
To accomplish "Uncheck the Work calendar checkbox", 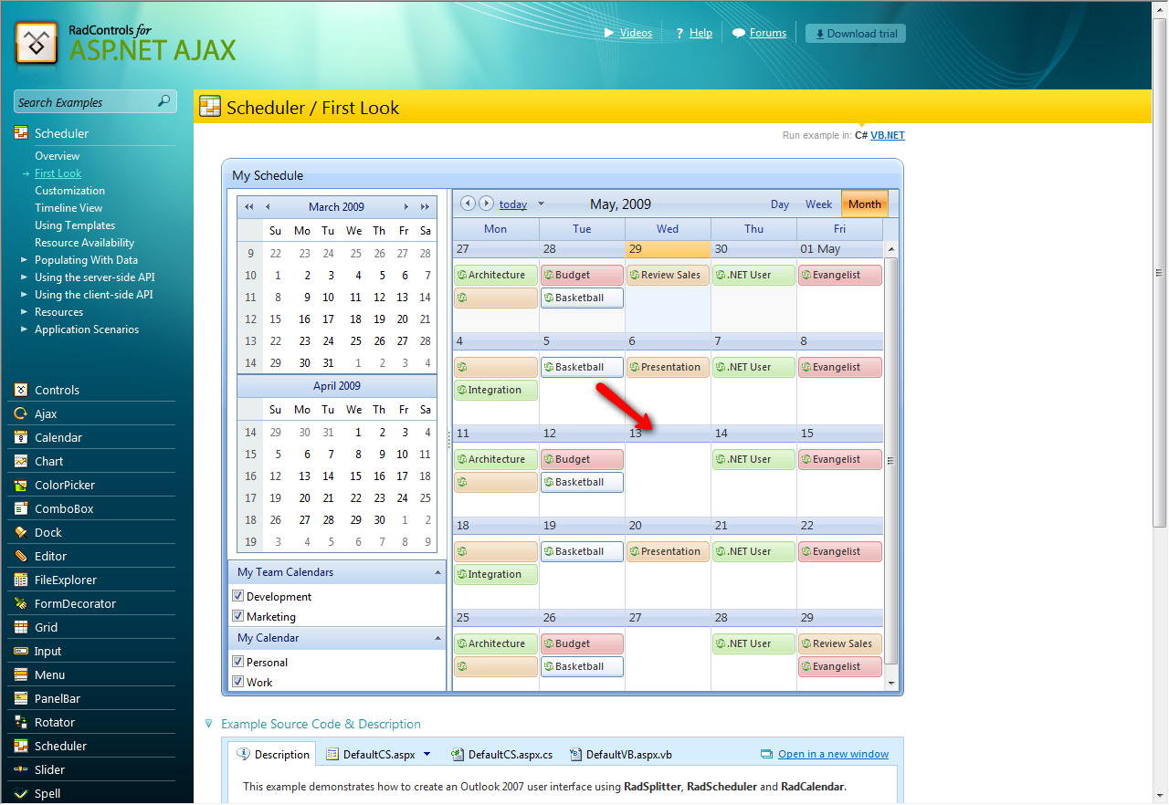I will 238,682.
